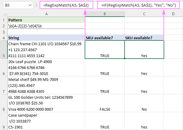The image size is (183, 130).
Task: Select the column B header
Action: (x=105, y=14)
